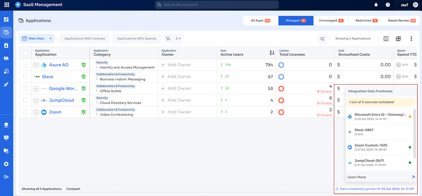Click the add filter funnel icon

point(168,39)
